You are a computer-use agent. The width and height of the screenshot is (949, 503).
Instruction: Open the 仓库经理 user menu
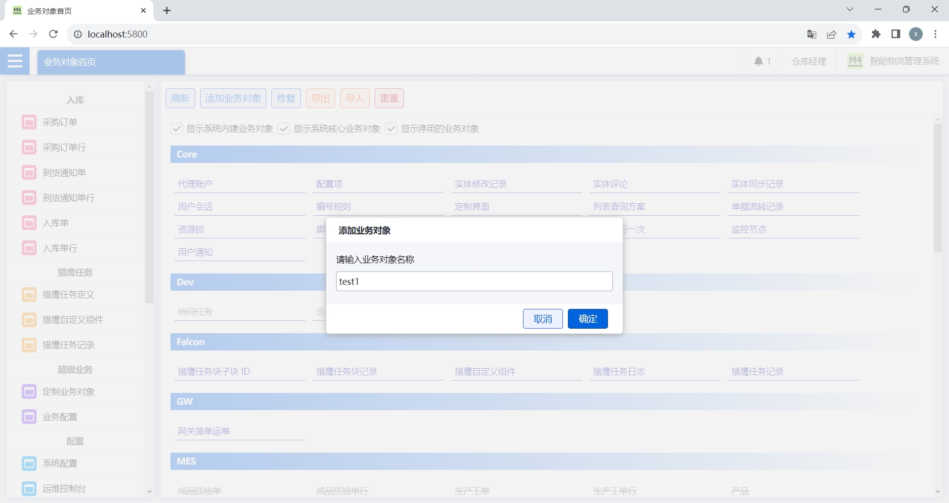pos(809,61)
